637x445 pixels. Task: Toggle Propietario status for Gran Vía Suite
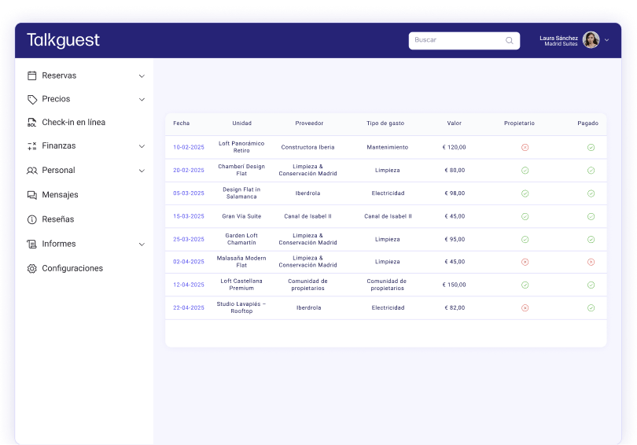coord(525,216)
